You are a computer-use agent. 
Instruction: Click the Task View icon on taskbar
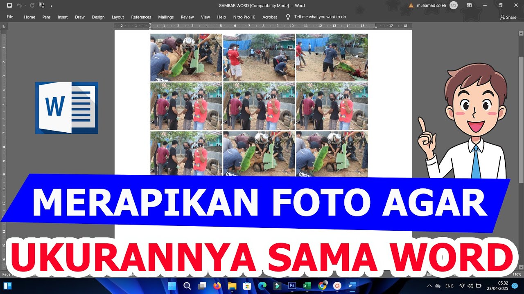(x=202, y=286)
